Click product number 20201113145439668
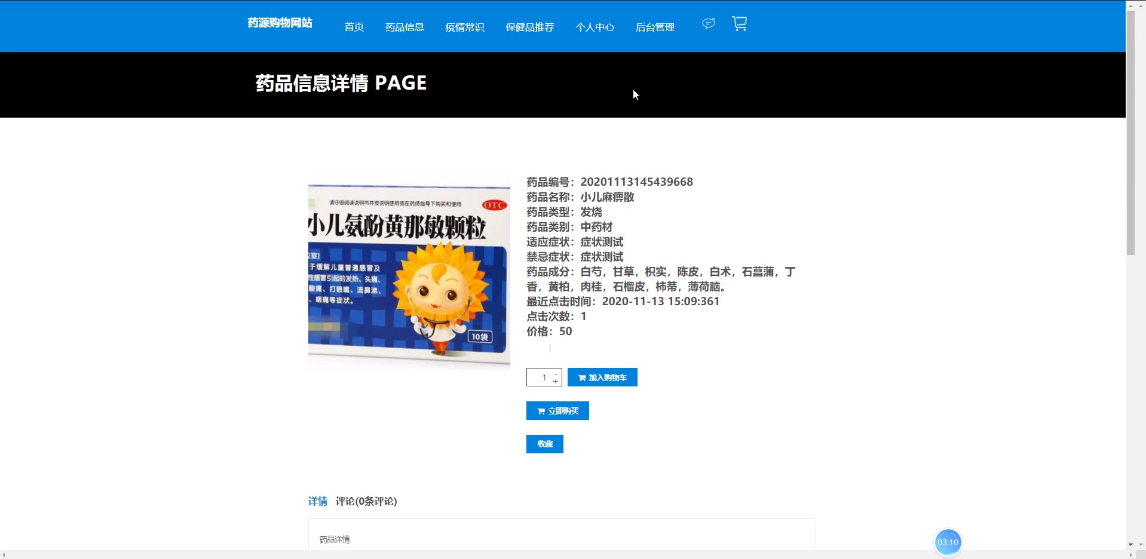This screenshot has height=559, width=1146. pos(637,182)
